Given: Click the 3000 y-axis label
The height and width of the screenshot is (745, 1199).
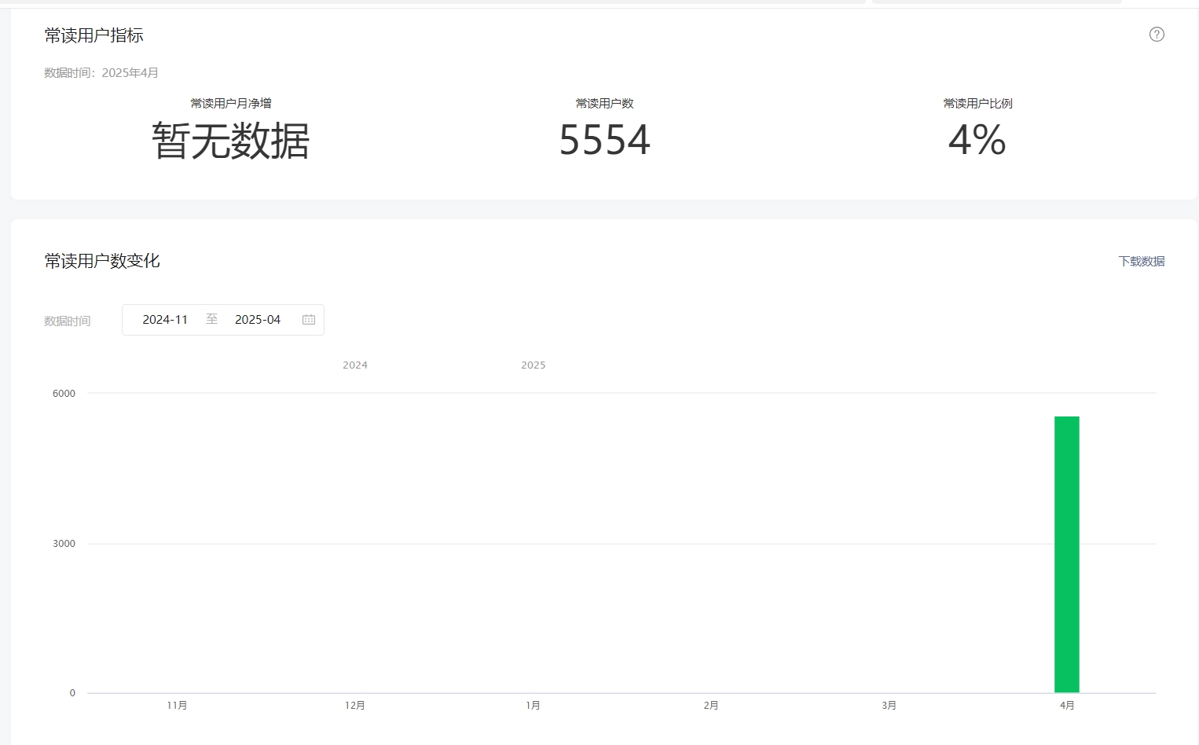Looking at the screenshot, I should (64, 544).
